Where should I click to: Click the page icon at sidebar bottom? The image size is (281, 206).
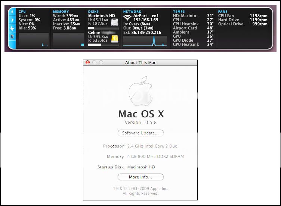[12, 37]
